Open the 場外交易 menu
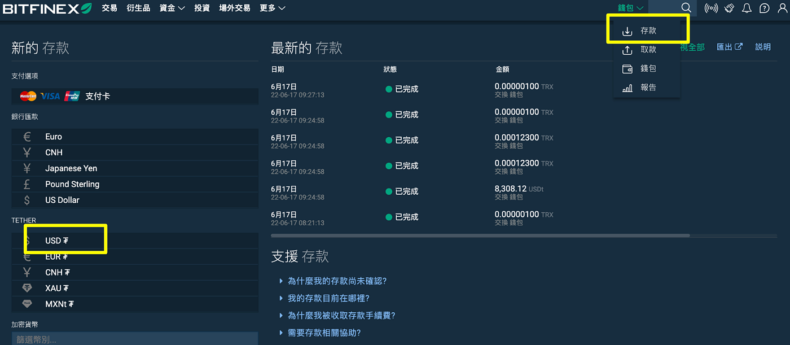Screen dimensions: 790x345 click(x=235, y=8)
